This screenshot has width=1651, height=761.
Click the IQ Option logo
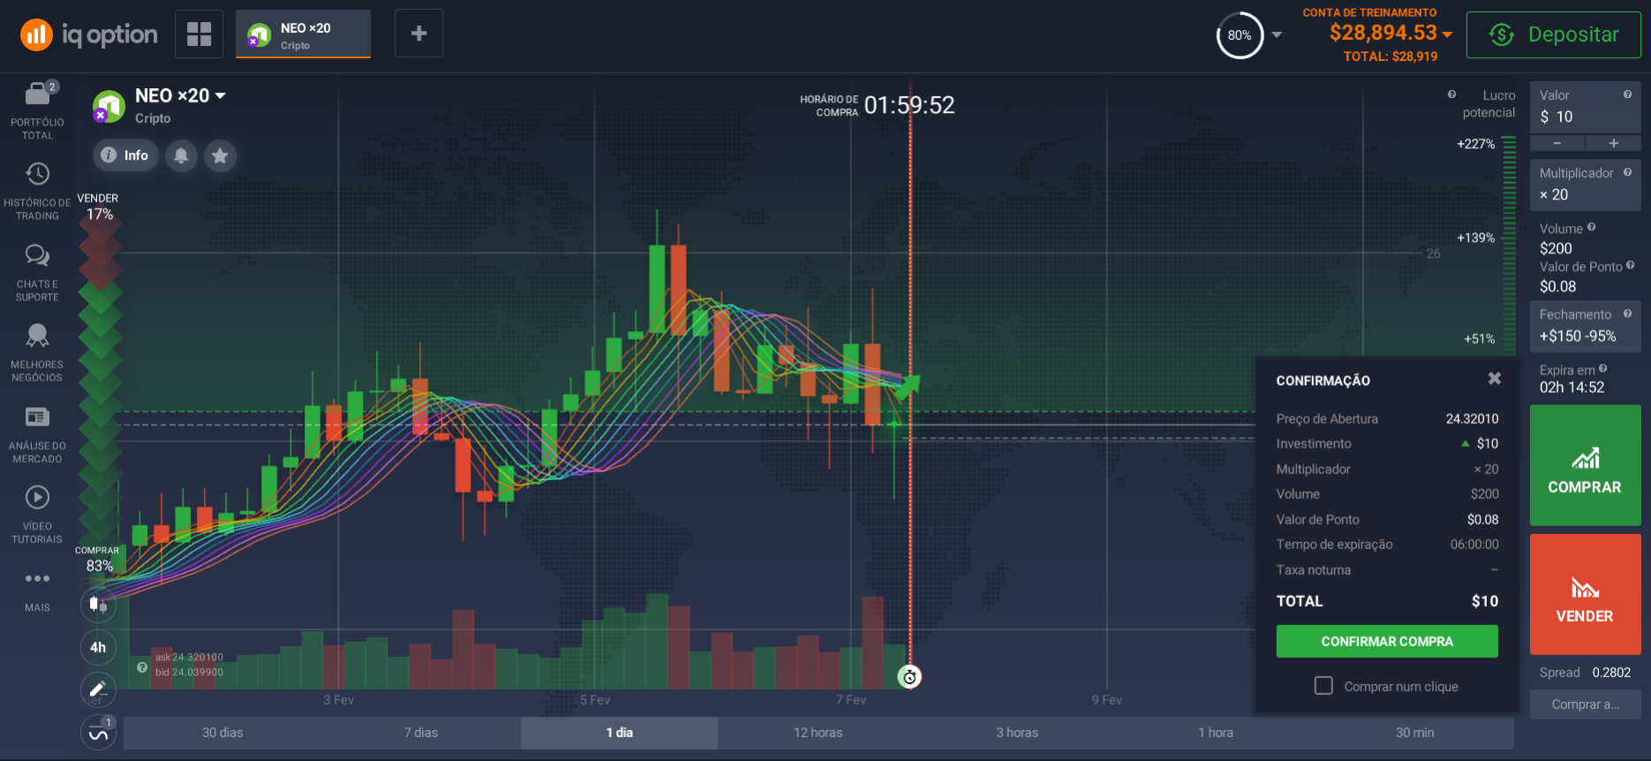click(x=88, y=34)
